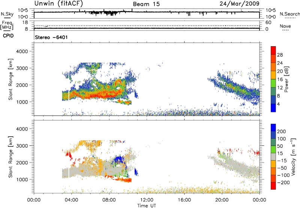Click the 'Stereo -6401' text

[x=51, y=37]
